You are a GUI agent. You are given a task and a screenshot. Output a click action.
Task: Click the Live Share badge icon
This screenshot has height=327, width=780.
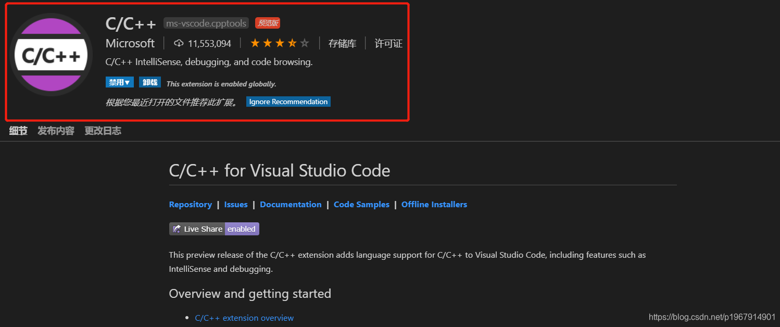[x=177, y=229]
